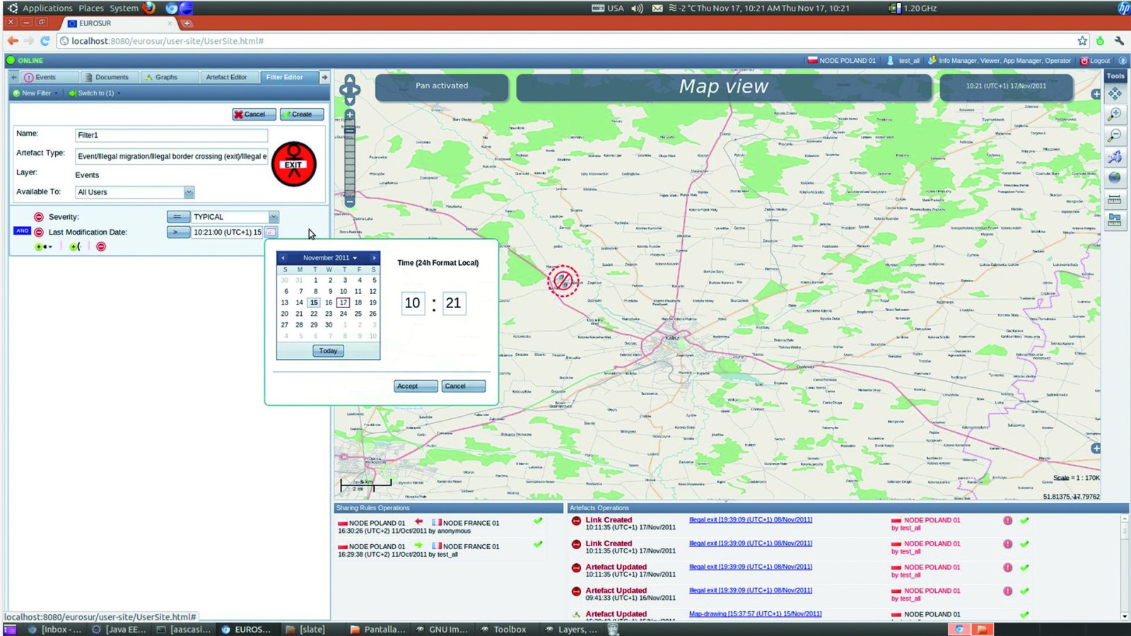Click Accept in the date picker
Viewport: 1131px width, 636px height.
(x=416, y=386)
